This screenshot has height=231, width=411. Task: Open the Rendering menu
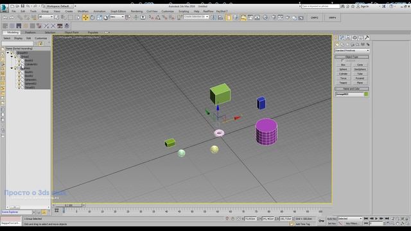tap(137, 12)
